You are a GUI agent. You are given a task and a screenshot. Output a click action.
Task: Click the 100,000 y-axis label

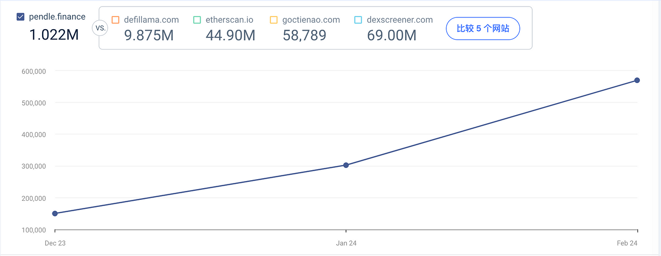[x=34, y=230]
